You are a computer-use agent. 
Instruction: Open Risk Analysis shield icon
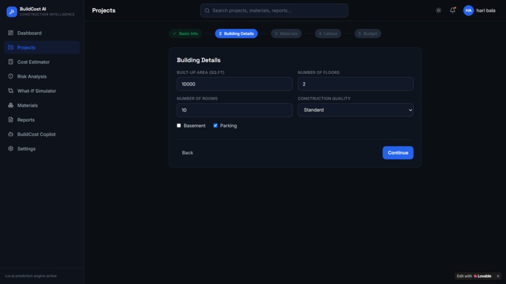[x=11, y=76]
